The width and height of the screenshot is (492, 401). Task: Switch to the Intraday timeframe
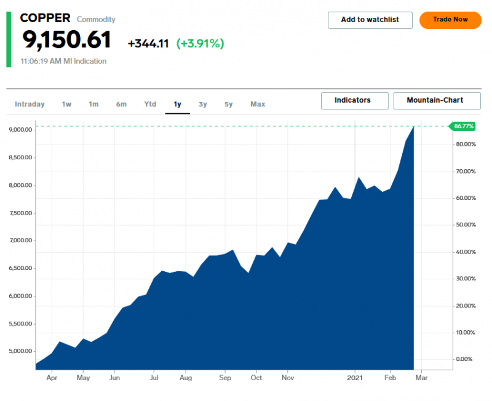pos(30,104)
